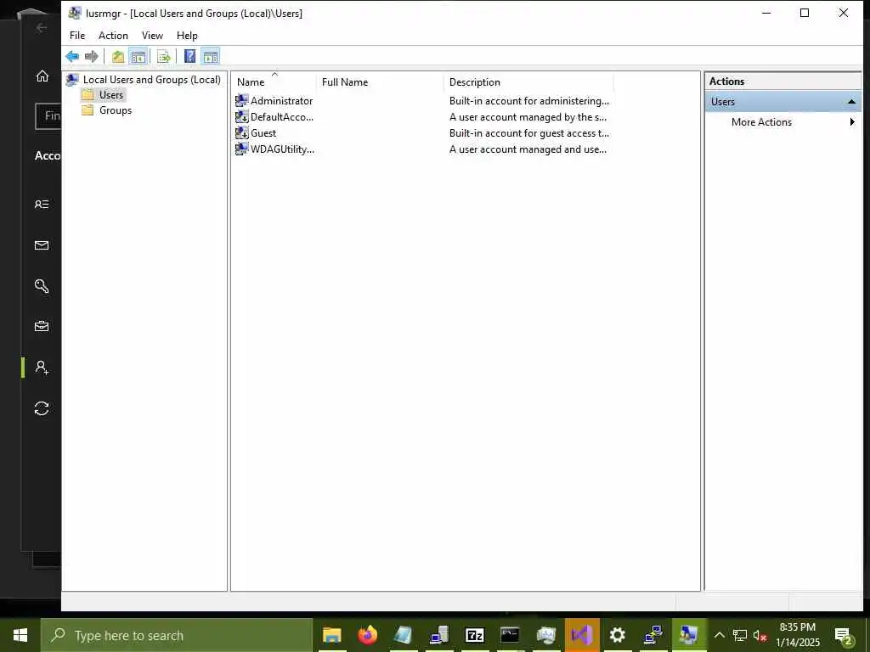This screenshot has width=870, height=652.
Task: Open Command Prompt from the taskbar
Action: pos(510,635)
